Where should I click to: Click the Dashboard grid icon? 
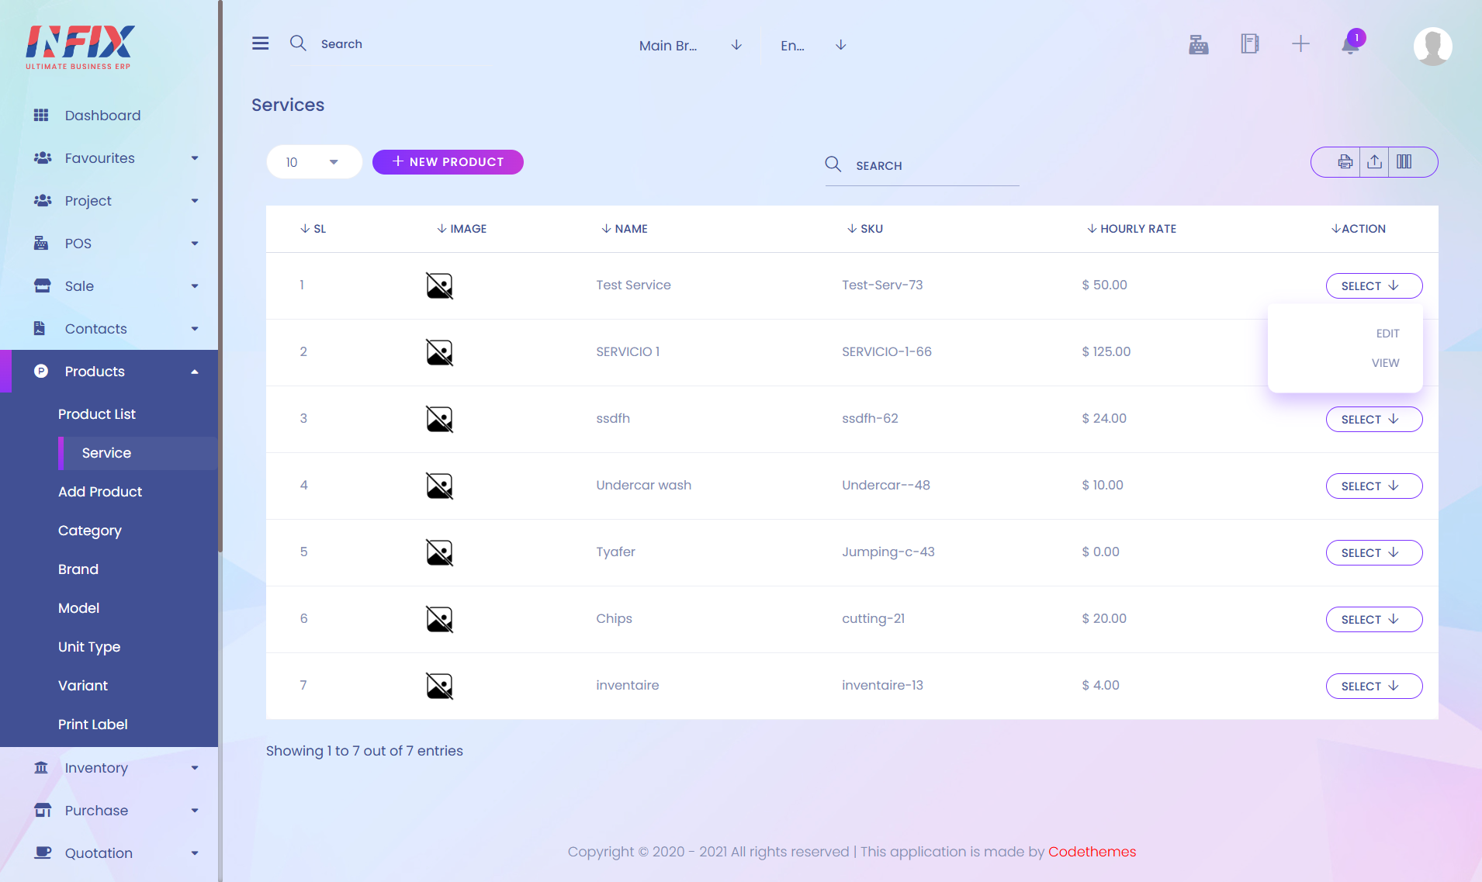41,115
